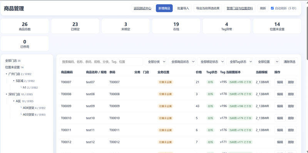The width and height of the screenshot is (308, 153).
Task: Select h1 tree node
Action: [30, 87]
